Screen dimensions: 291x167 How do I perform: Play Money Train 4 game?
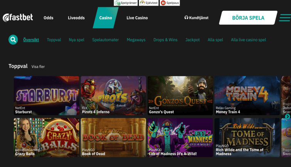pyautogui.click(x=247, y=96)
